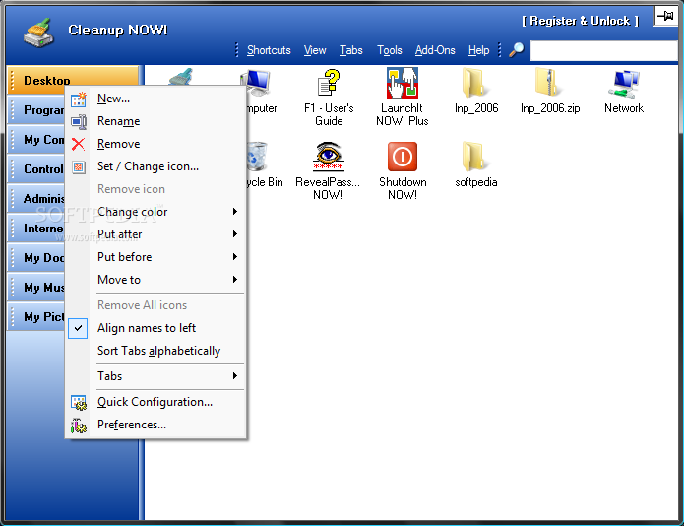The width and height of the screenshot is (684, 526).
Task: Open the Add-Ons menu
Action: (435, 50)
